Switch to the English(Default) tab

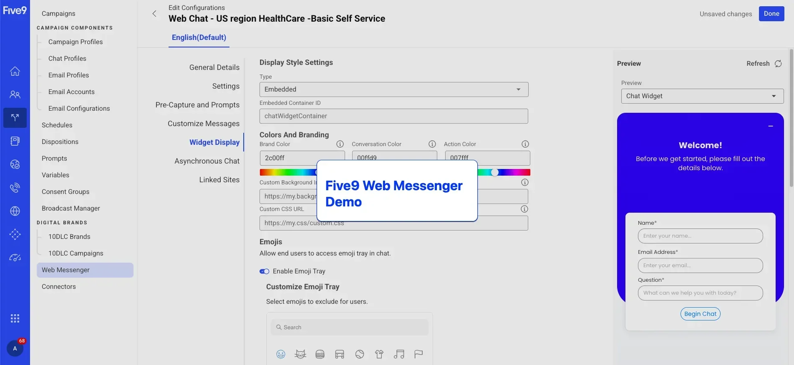(199, 37)
